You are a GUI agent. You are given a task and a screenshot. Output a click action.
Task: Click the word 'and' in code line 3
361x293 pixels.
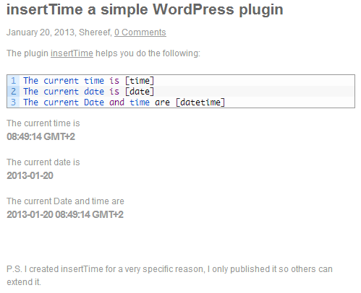116,102
